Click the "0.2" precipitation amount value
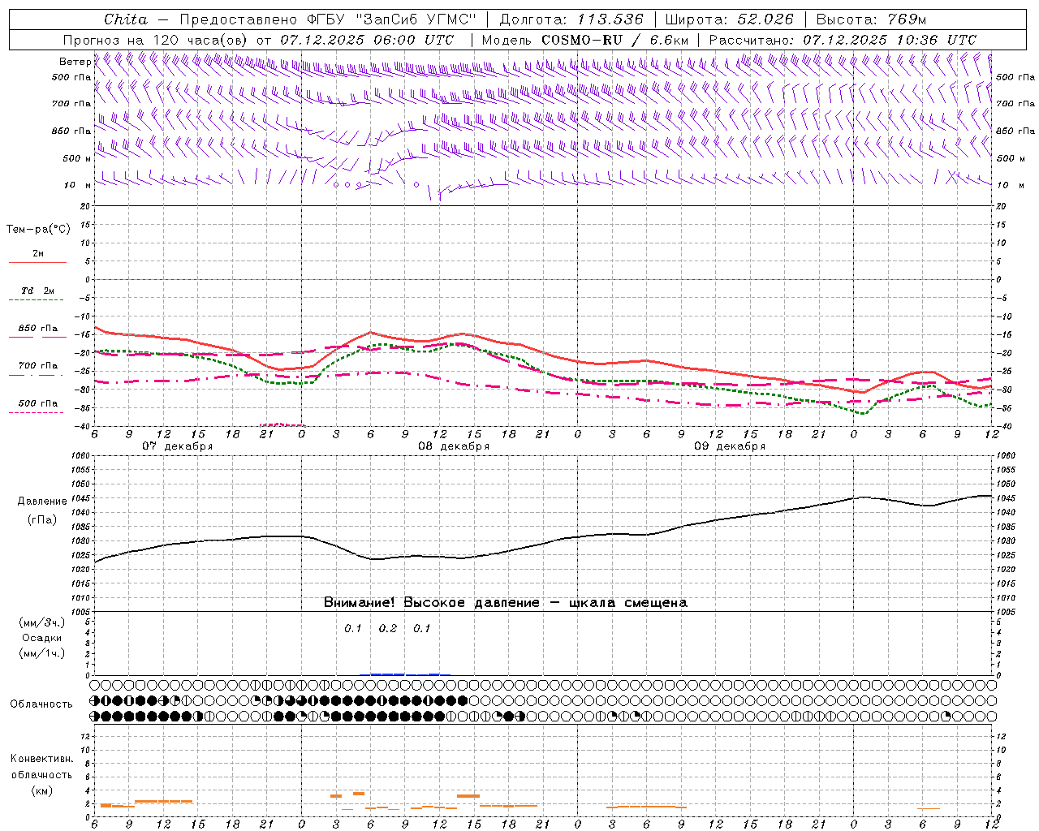Image resolution: width=1039 pixels, height=831 pixels. point(388,629)
